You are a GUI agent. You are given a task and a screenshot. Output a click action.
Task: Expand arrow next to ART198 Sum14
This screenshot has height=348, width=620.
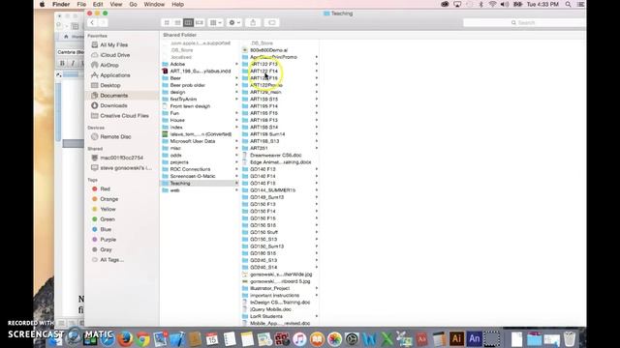coord(317,134)
